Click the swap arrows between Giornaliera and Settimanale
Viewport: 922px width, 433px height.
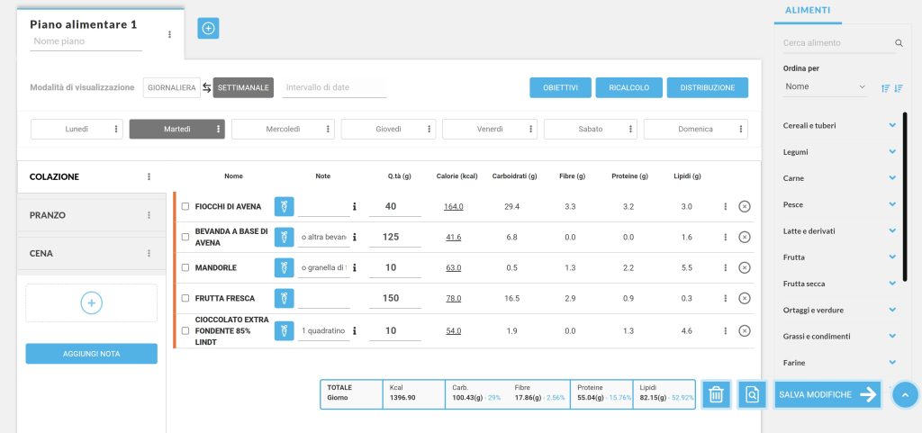205,87
